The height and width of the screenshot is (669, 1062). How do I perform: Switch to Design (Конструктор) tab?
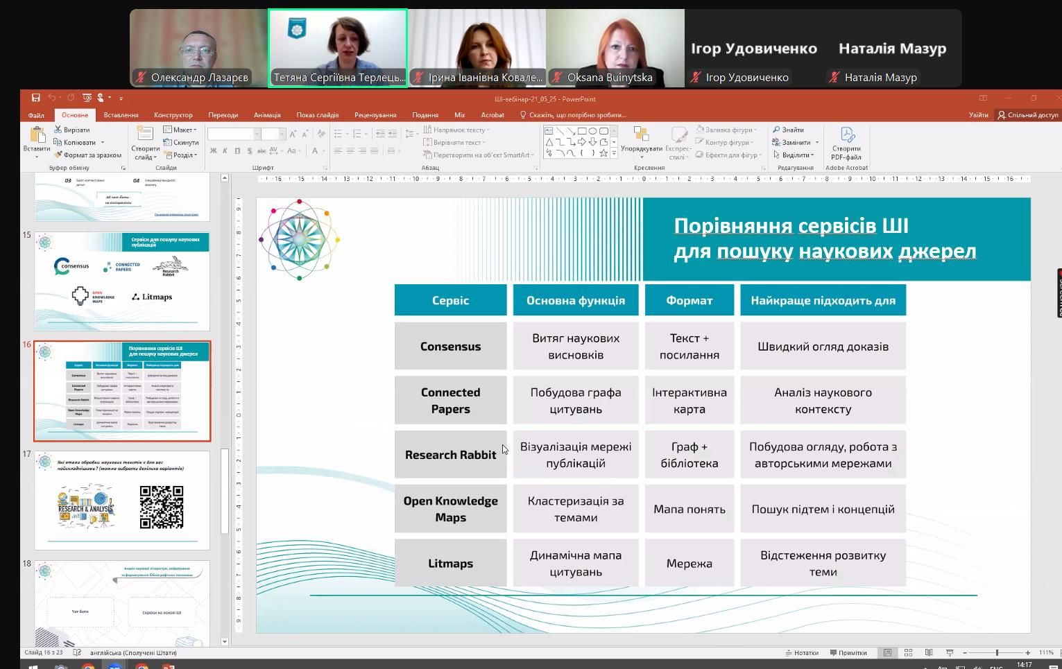(173, 115)
